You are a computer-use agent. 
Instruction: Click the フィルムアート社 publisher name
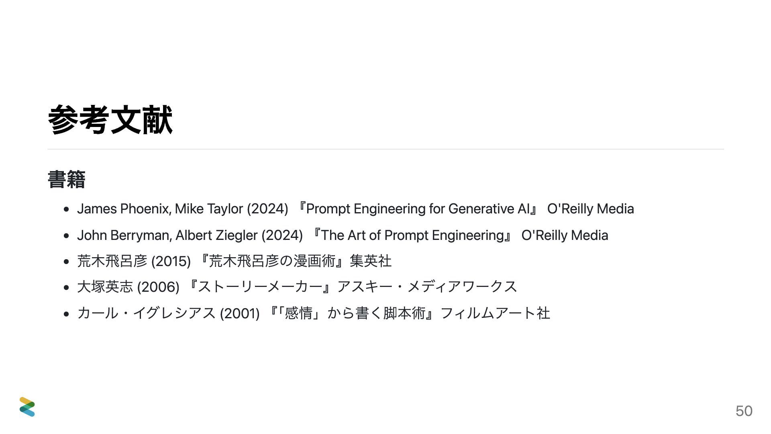[495, 313]
